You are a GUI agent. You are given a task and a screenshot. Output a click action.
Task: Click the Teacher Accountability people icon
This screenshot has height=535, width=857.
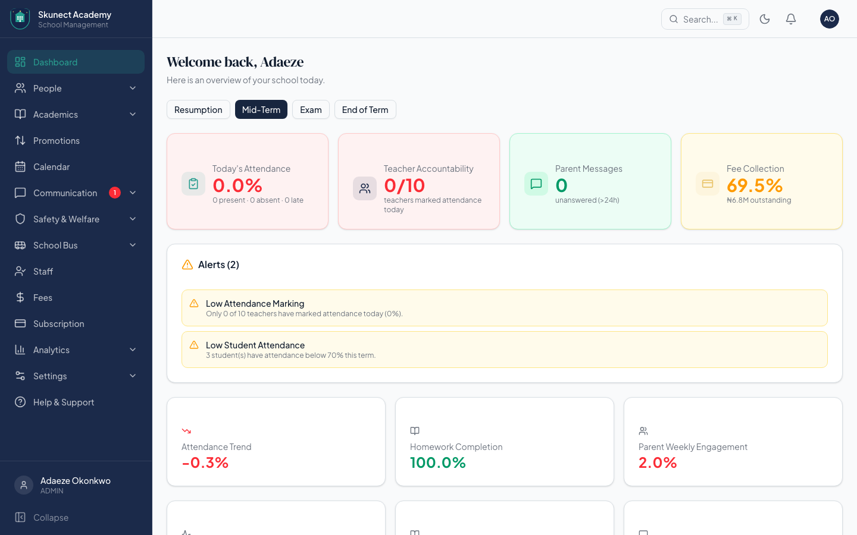tap(365, 188)
